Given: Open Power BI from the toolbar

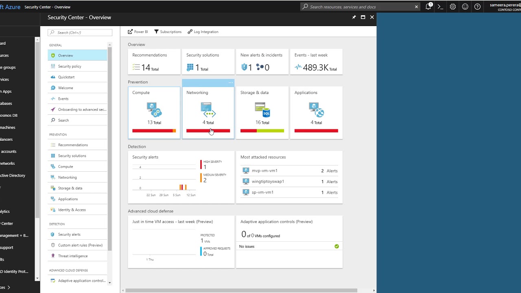Looking at the screenshot, I should pyautogui.click(x=138, y=32).
